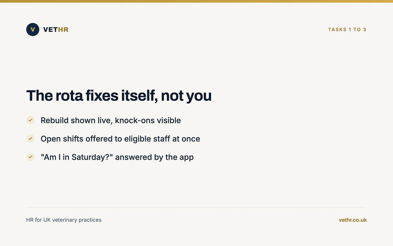The width and height of the screenshot is (393, 246).
Task: Select the TASKS 1 TO 3 label
Action: coord(347,30)
